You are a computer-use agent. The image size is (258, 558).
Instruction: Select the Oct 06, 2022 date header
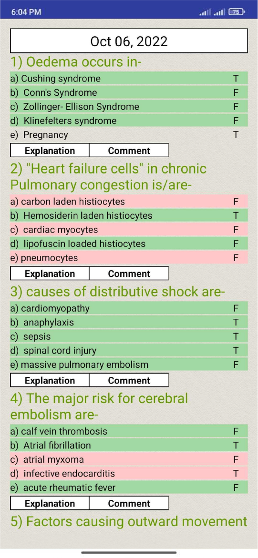pos(129,41)
